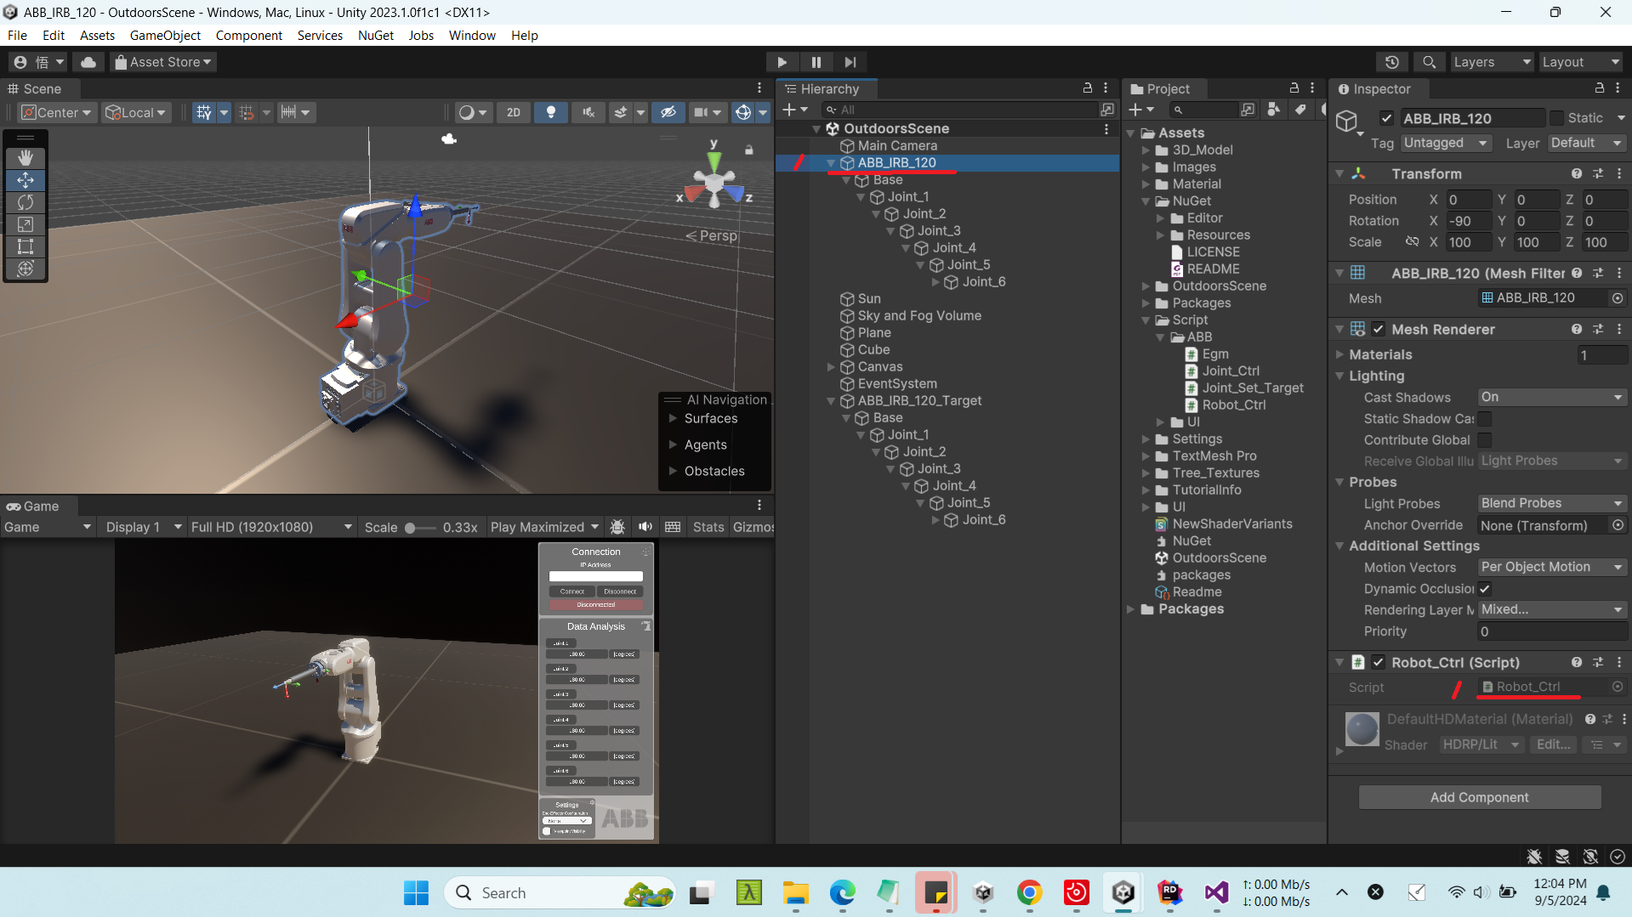This screenshot has width=1632, height=917.
Task: Open Cast Shadows dropdown
Action: pos(1552,398)
